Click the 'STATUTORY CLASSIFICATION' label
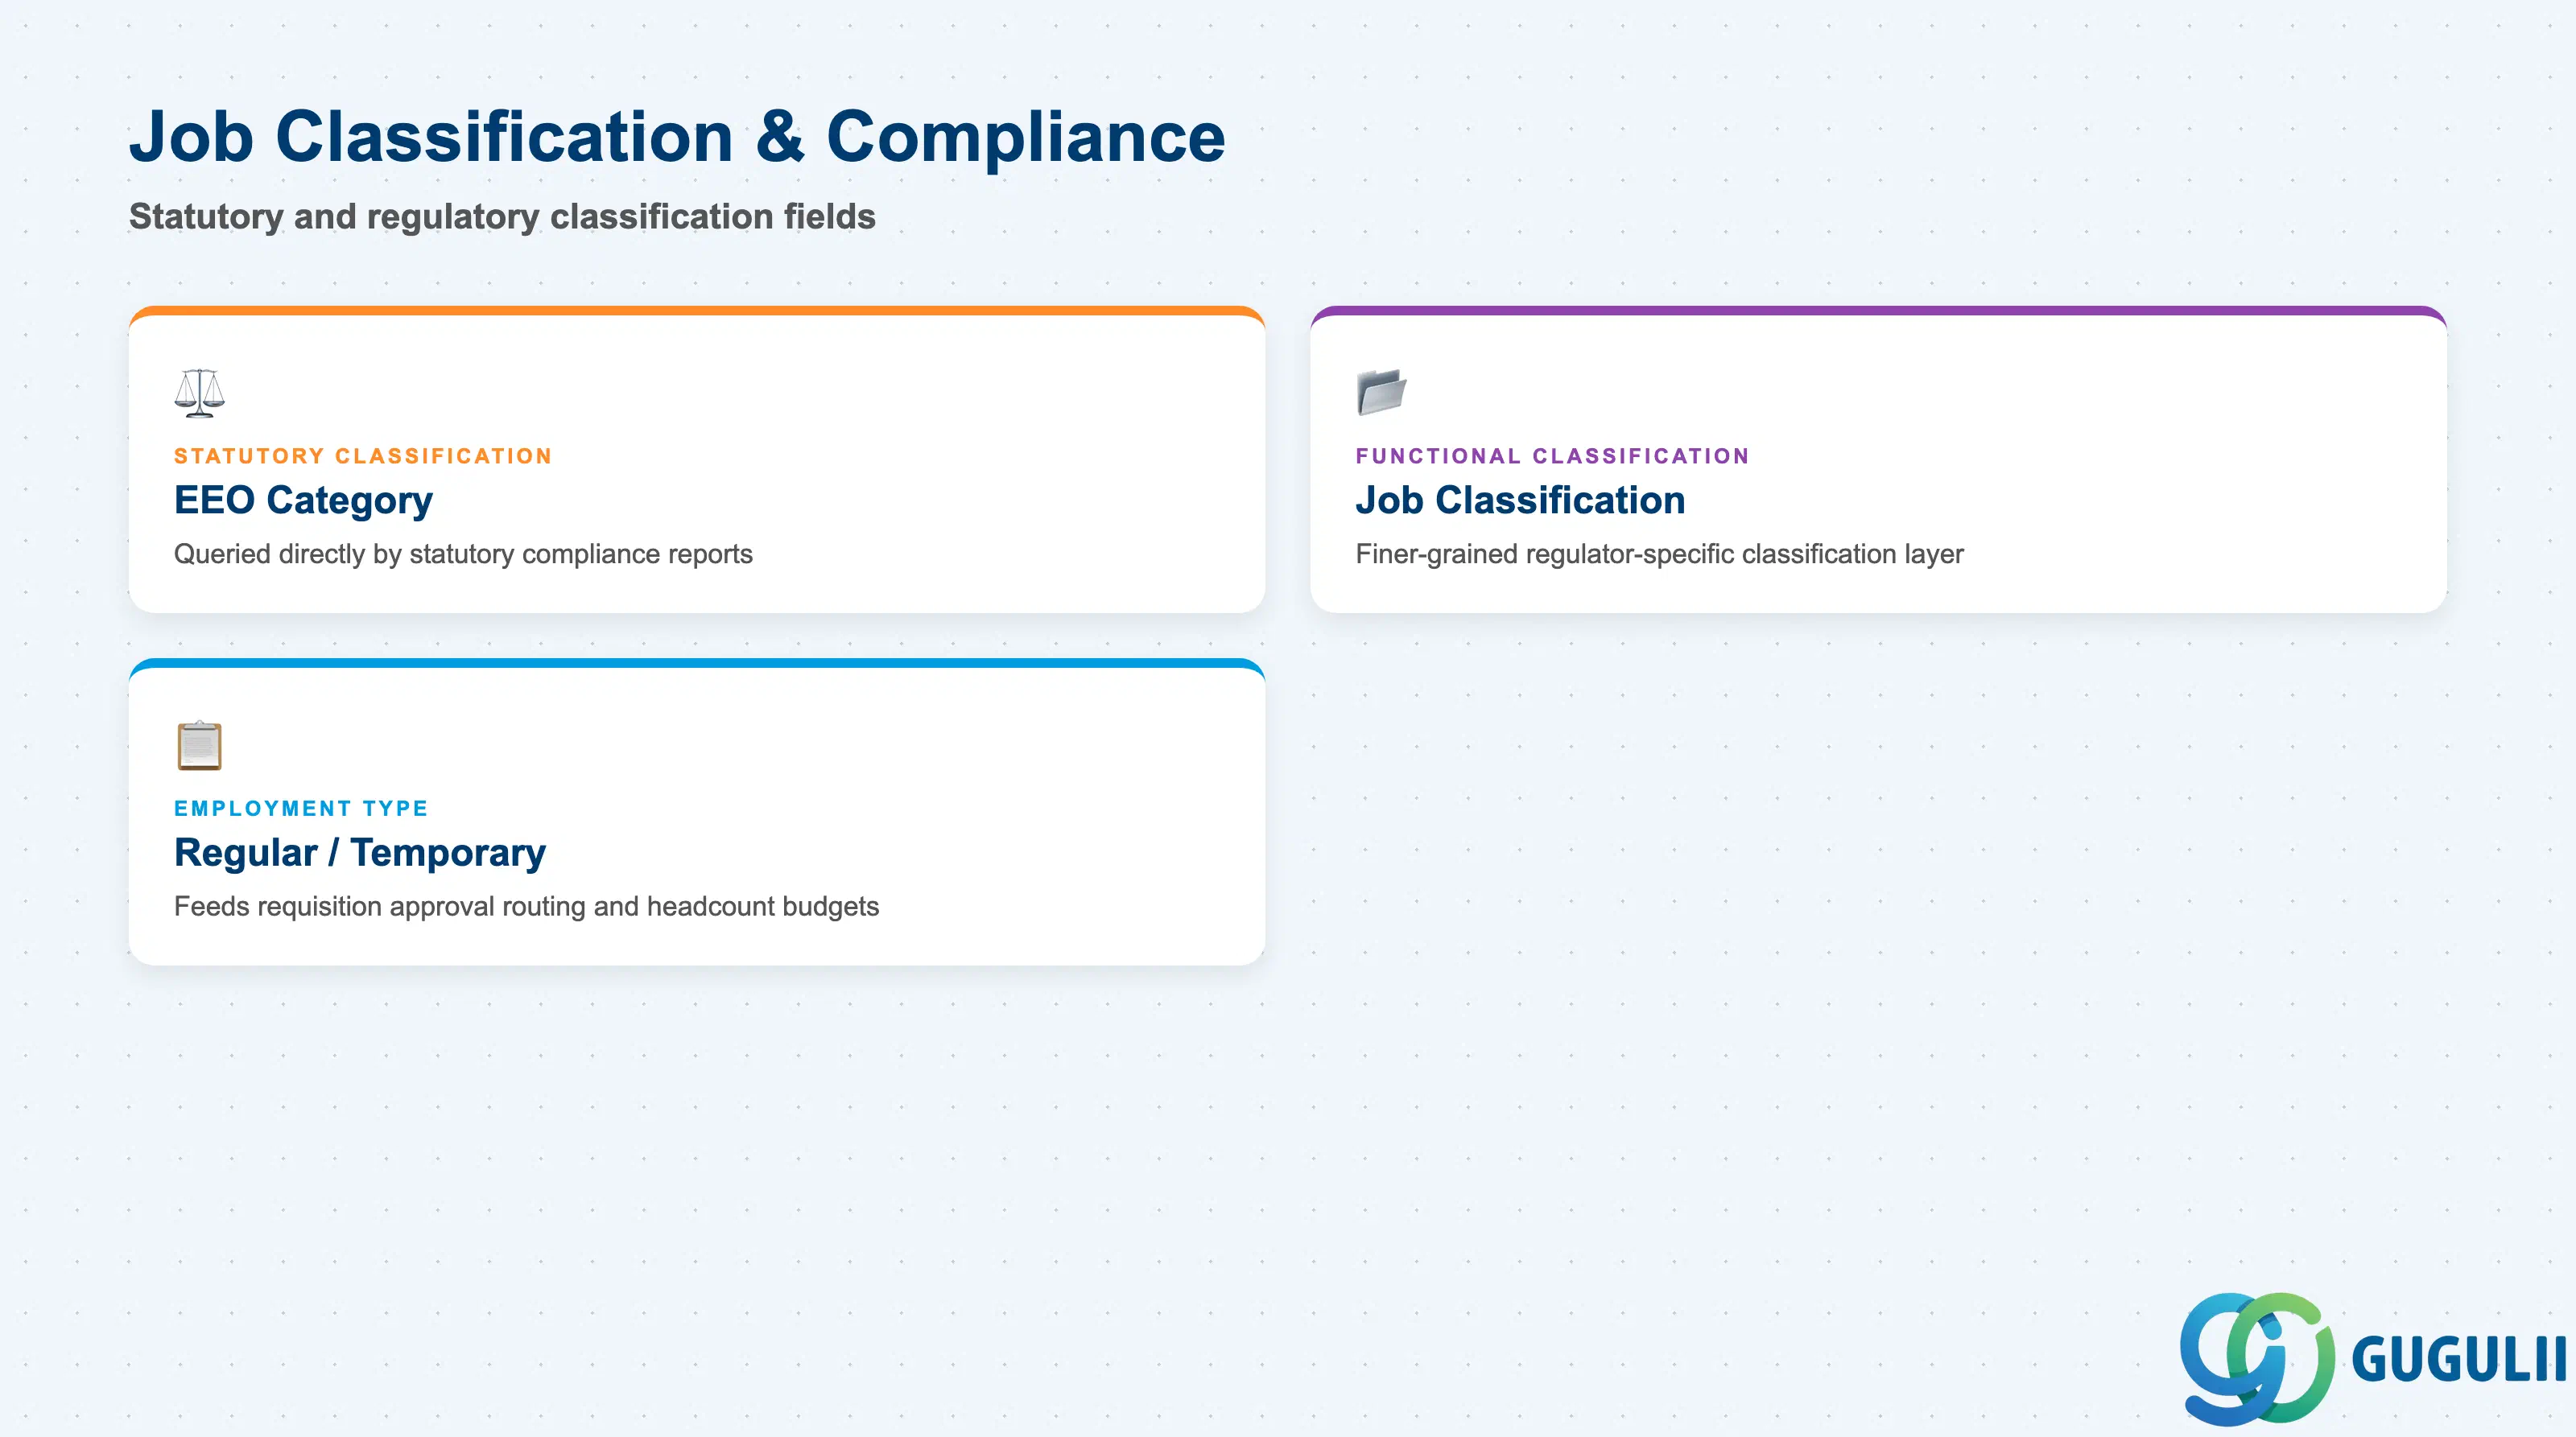The width and height of the screenshot is (2576, 1437). (363, 455)
